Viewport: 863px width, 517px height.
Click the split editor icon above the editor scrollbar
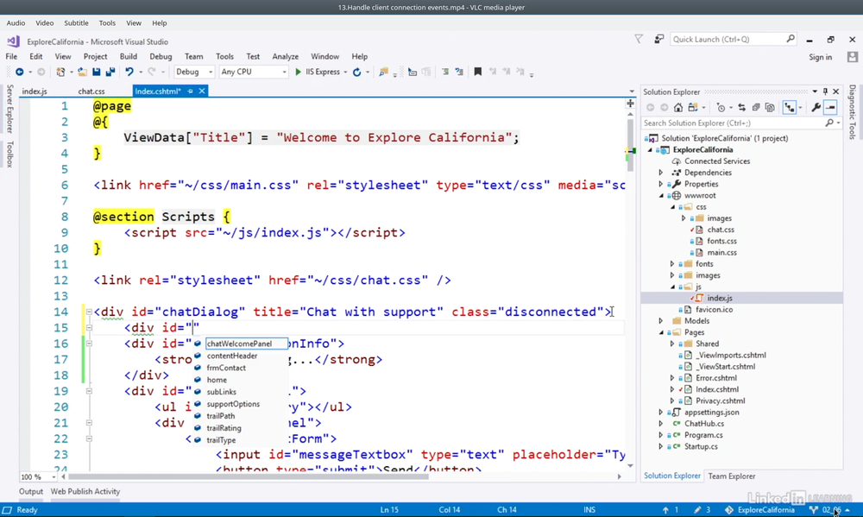pyautogui.click(x=630, y=104)
